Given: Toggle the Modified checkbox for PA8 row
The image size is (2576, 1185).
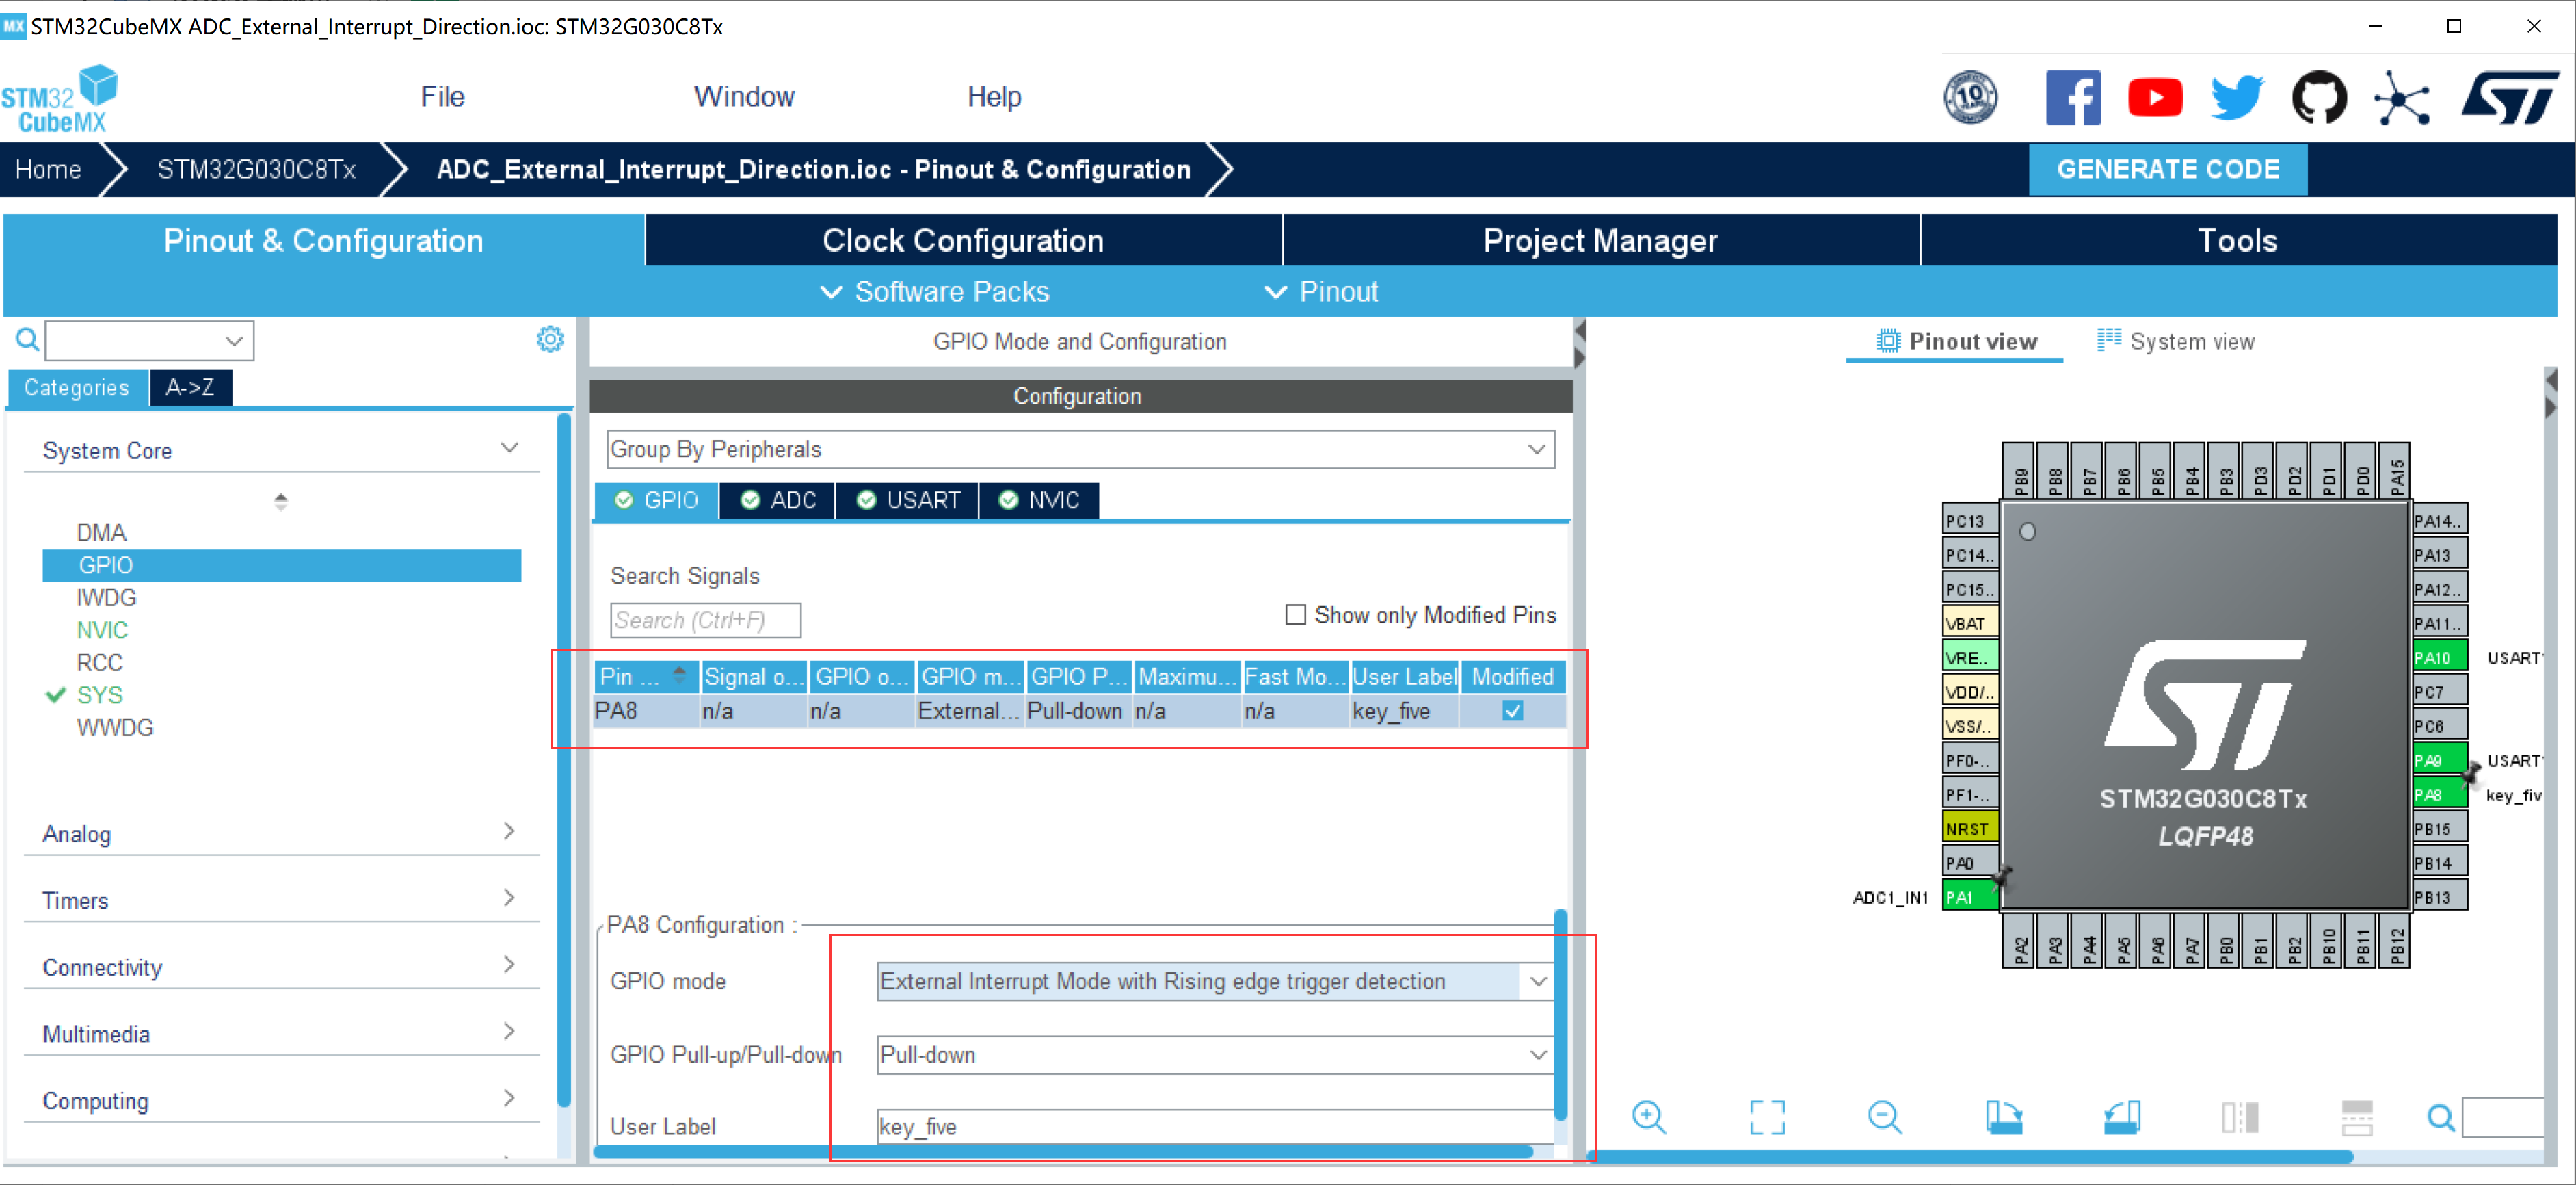Looking at the screenshot, I should pos(1512,711).
